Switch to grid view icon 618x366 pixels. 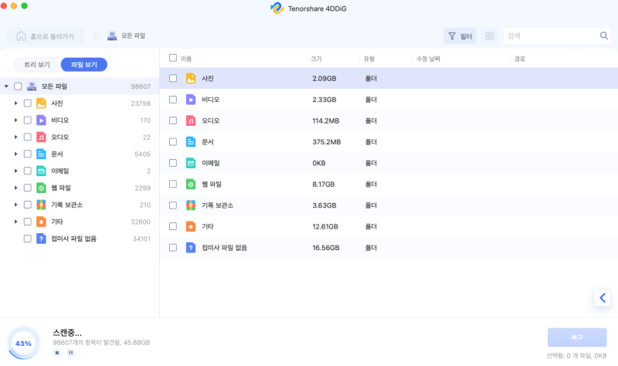[490, 36]
